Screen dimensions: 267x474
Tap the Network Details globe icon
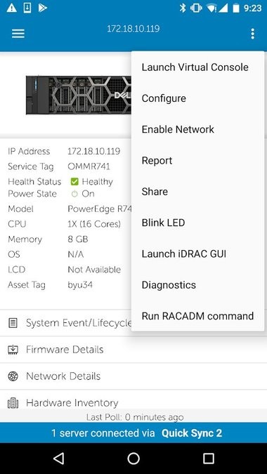(13, 376)
